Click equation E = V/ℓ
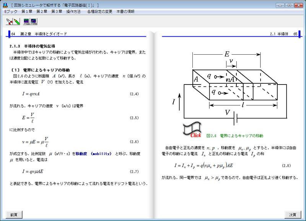 pyautogui.click(x=28, y=118)
